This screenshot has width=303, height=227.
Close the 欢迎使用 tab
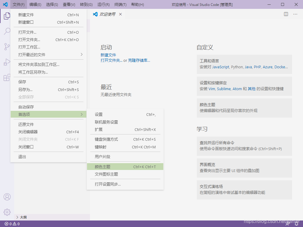(x=120, y=14)
